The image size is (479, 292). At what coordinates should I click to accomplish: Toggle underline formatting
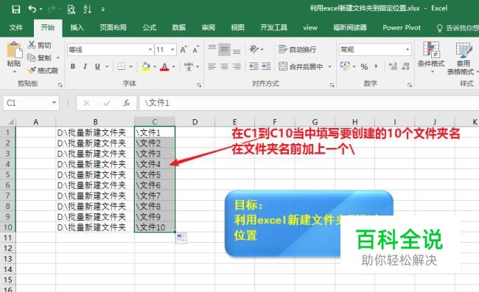97,66
